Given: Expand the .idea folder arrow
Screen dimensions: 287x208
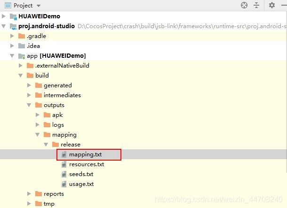Looking at the screenshot, I should (12, 46).
